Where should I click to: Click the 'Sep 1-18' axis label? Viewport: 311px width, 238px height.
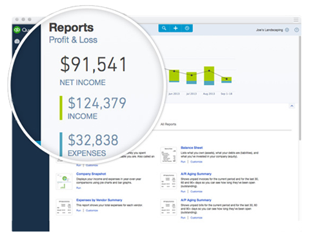226,94
